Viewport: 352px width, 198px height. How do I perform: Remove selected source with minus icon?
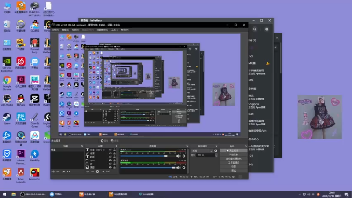[92, 172]
